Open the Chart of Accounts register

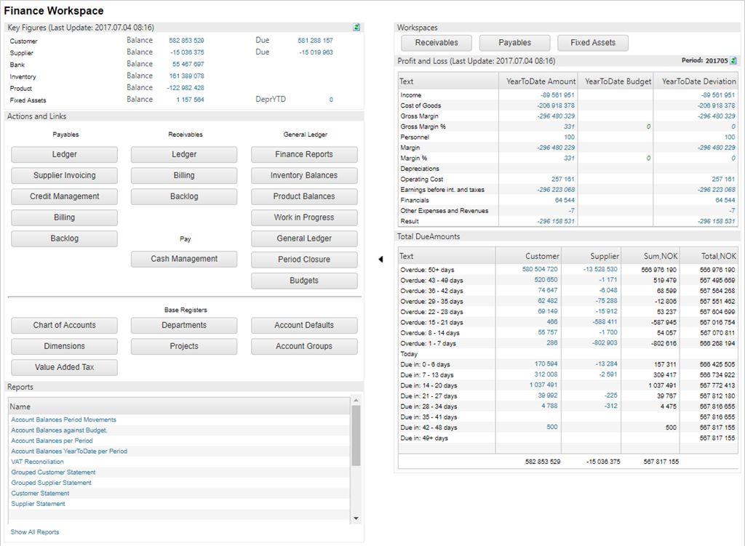pyautogui.click(x=64, y=325)
